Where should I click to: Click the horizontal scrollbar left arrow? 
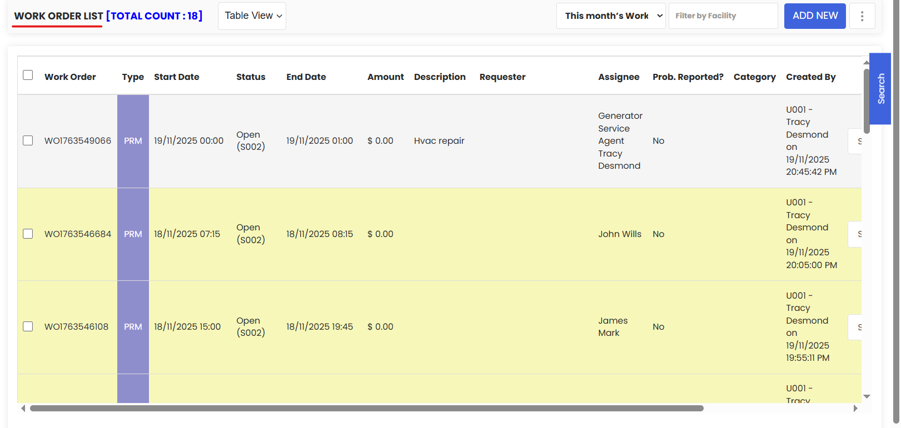(x=23, y=408)
